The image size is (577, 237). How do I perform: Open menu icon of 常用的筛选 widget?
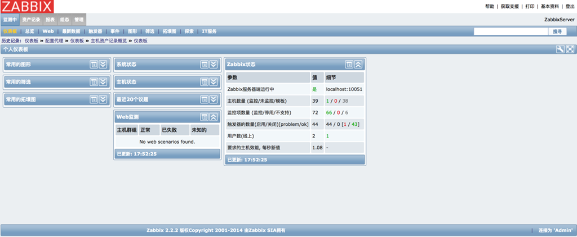click(94, 82)
